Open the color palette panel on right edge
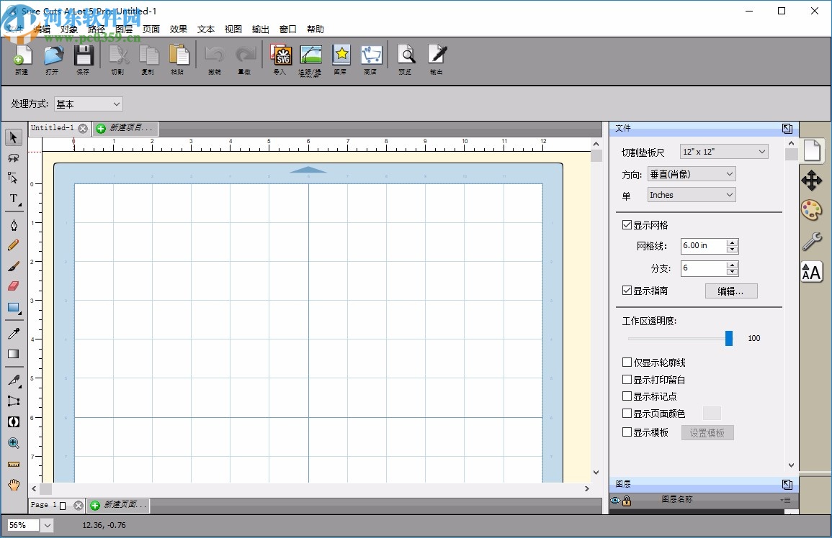 (x=812, y=211)
